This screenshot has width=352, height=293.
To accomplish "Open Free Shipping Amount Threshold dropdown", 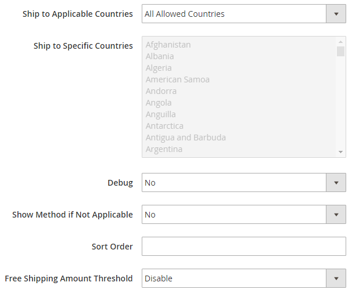I will click(244, 278).
